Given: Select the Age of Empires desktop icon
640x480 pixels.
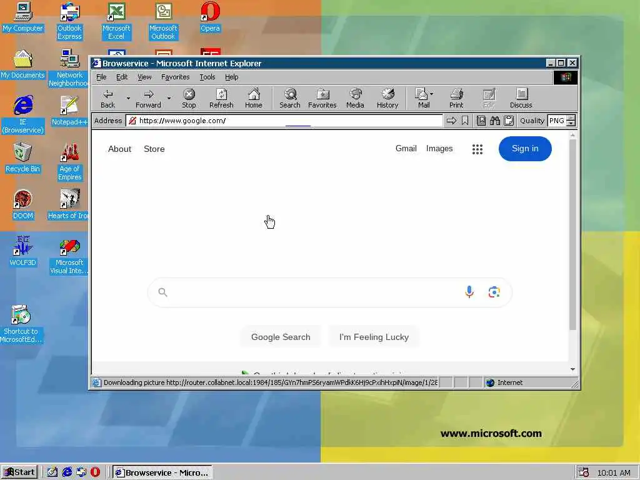Looking at the screenshot, I should (x=69, y=162).
